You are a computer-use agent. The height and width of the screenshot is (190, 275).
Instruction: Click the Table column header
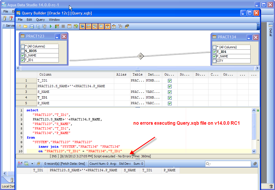pos(138,74)
